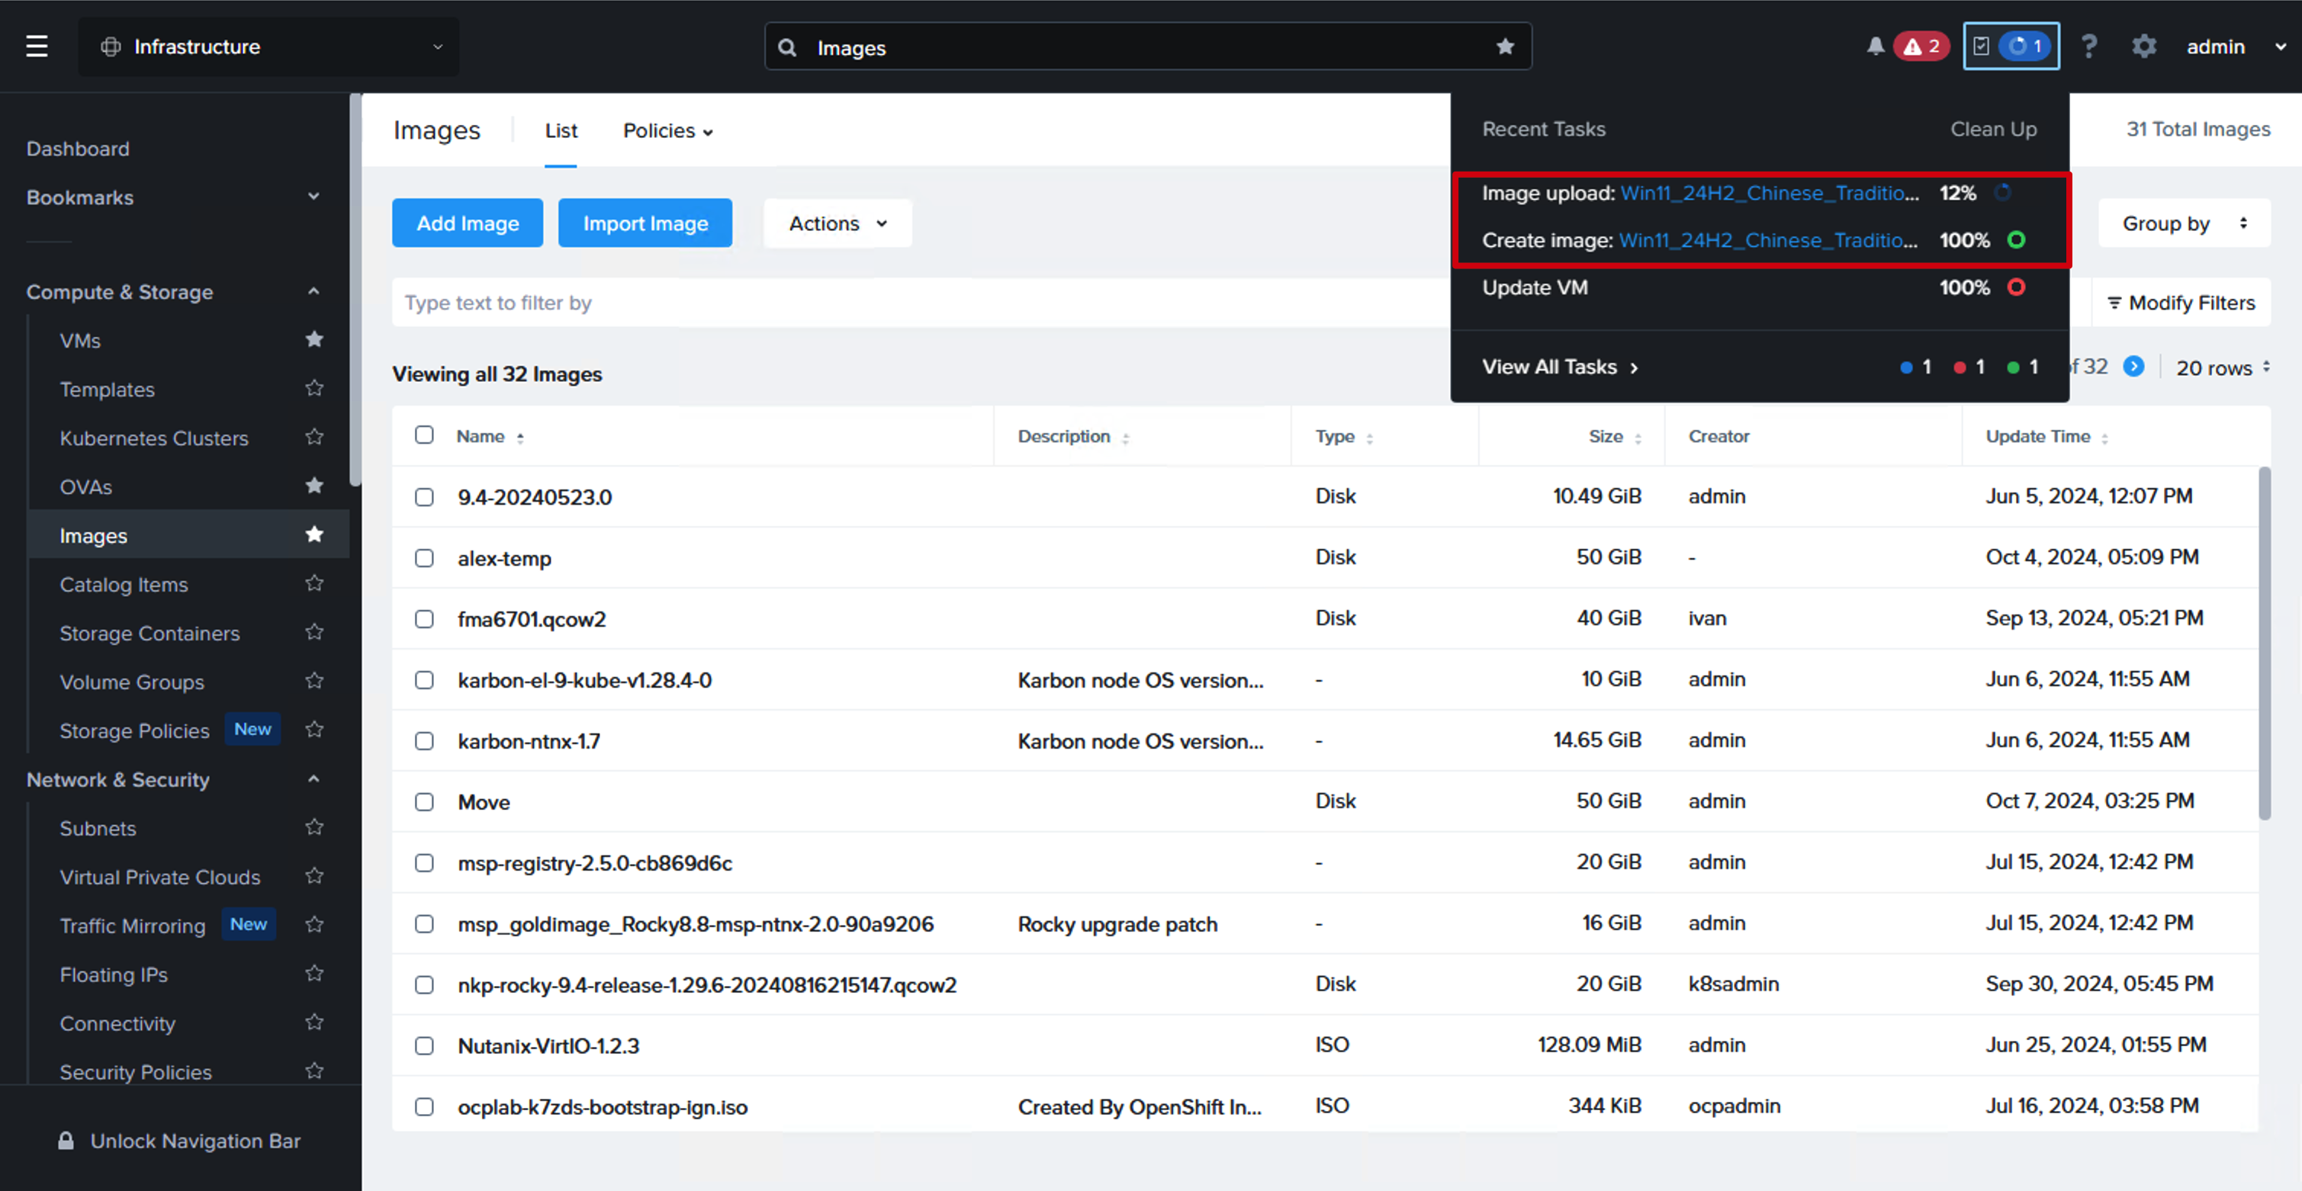Click the filter text input field

(921, 303)
